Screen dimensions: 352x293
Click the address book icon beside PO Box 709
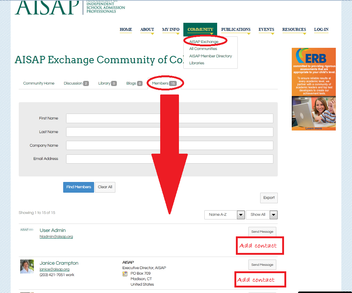point(125,273)
